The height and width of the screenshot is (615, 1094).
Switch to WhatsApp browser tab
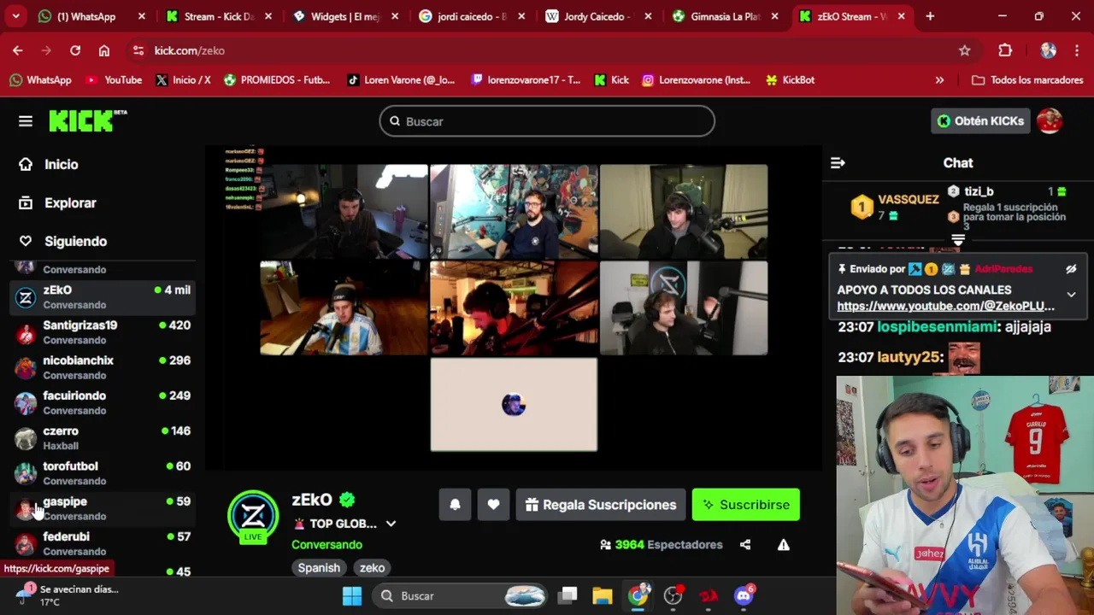pyautogui.click(x=91, y=16)
